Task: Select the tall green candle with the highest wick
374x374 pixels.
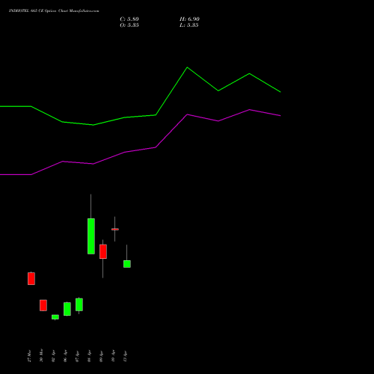Action: tap(91, 236)
